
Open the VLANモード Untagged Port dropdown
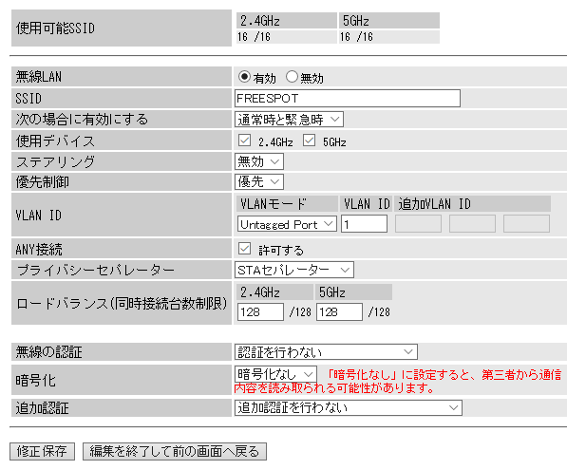tap(287, 224)
